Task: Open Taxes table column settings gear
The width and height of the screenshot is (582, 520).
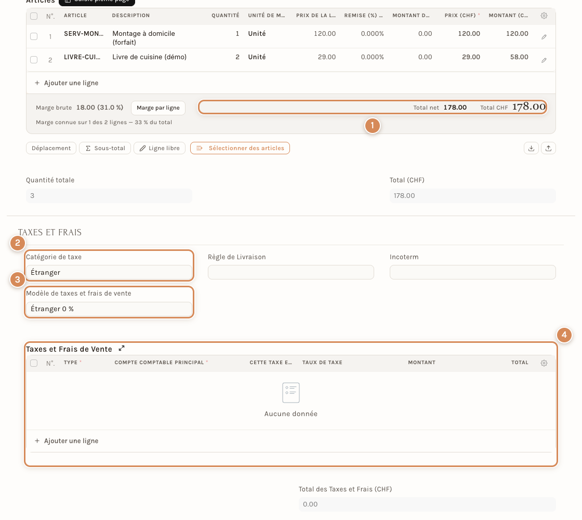Action: coord(544,363)
